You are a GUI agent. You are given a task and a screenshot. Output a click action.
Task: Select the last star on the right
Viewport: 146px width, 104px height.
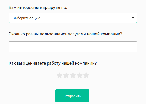tap(86, 75)
